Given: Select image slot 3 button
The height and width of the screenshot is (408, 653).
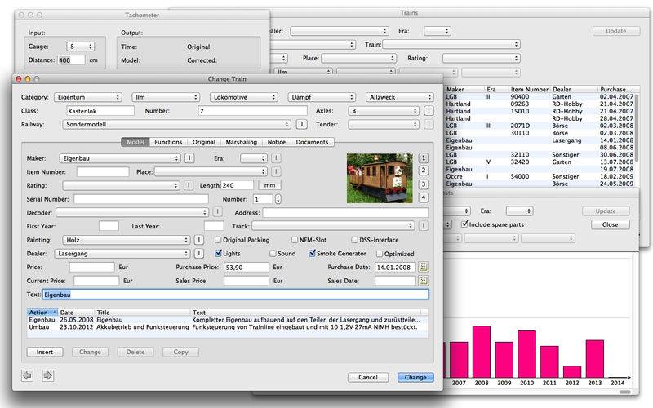Looking at the screenshot, I should (x=423, y=184).
